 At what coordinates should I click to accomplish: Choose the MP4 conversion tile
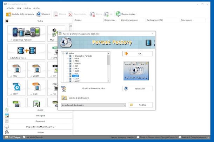pos(53,51)
